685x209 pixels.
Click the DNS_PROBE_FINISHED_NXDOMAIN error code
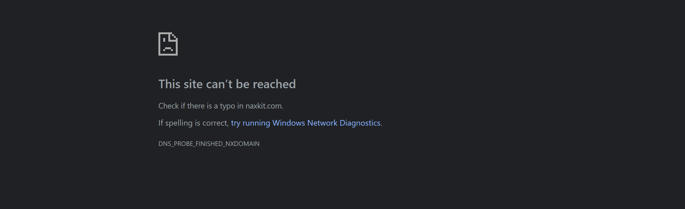click(x=209, y=144)
